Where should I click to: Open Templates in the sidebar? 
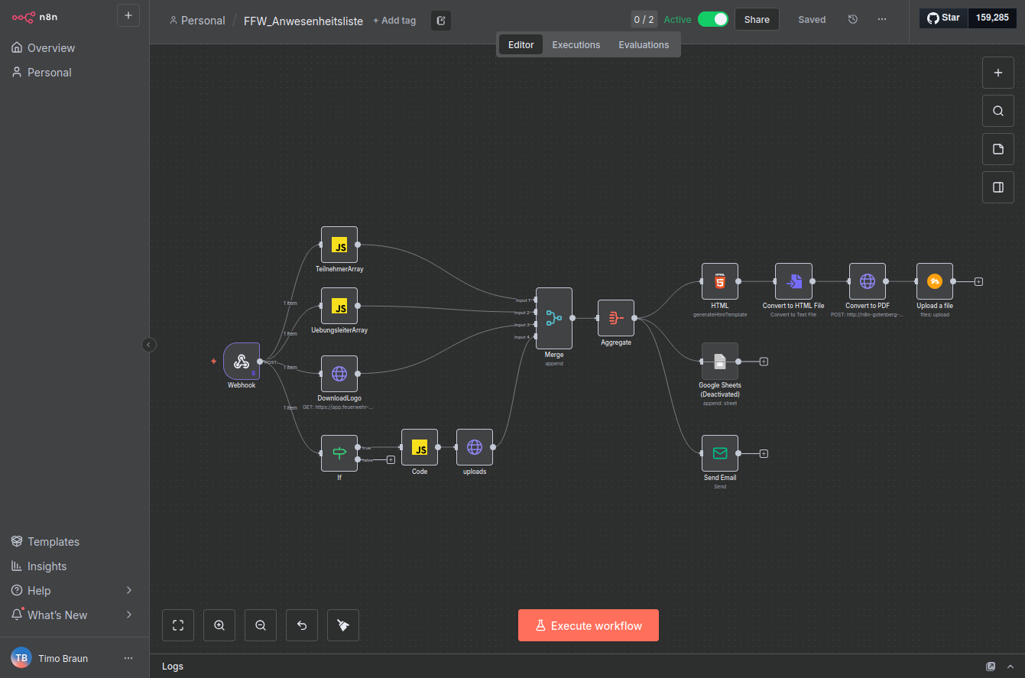pyautogui.click(x=54, y=541)
